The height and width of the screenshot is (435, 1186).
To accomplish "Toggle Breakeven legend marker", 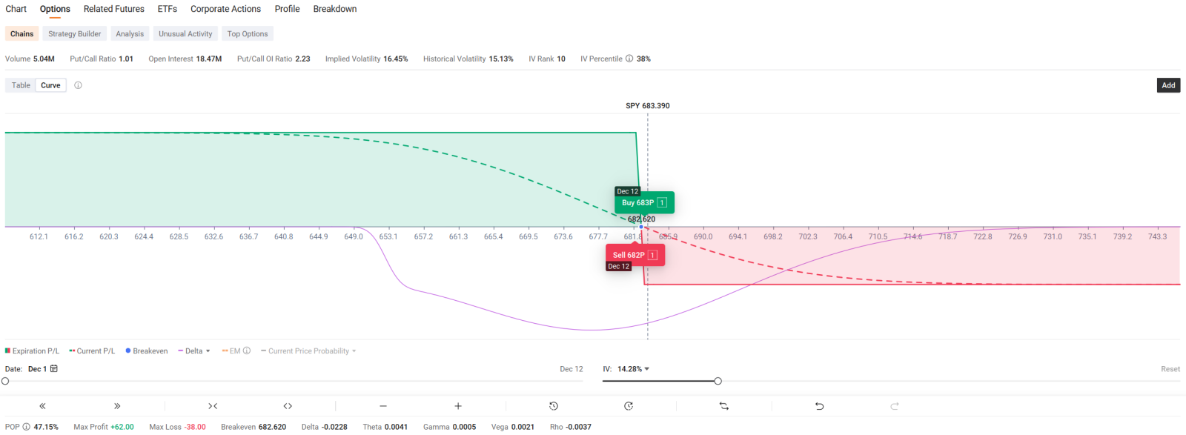I will (147, 351).
